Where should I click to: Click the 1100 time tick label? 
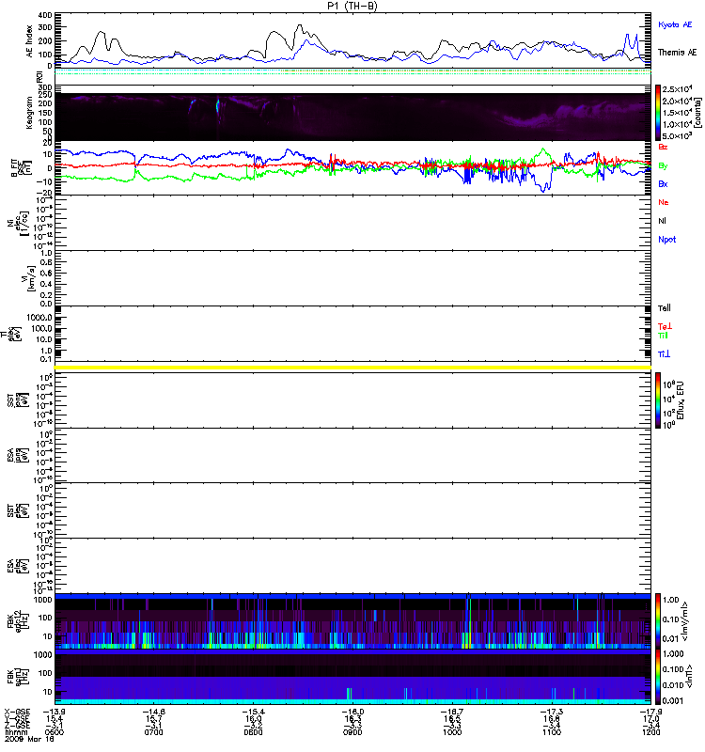pyautogui.click(x=552, y=732)
